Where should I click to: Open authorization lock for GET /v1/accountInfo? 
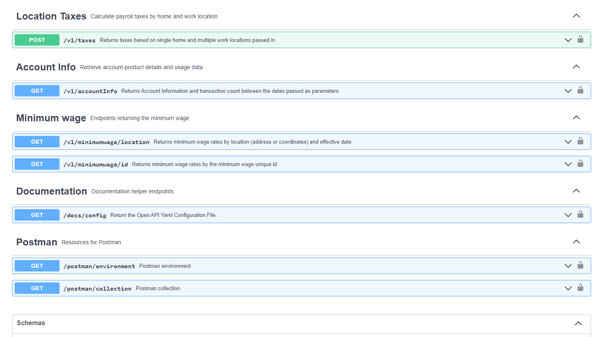(580, 91)
